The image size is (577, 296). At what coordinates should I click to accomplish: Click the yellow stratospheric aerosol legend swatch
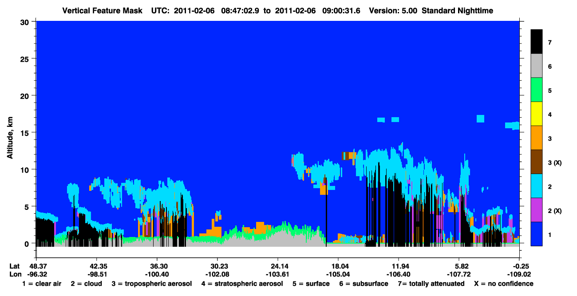coord(537,114)
